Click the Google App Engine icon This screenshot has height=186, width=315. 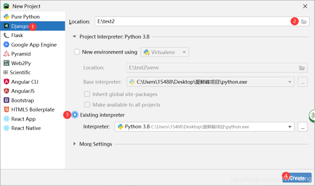[6, 45]
